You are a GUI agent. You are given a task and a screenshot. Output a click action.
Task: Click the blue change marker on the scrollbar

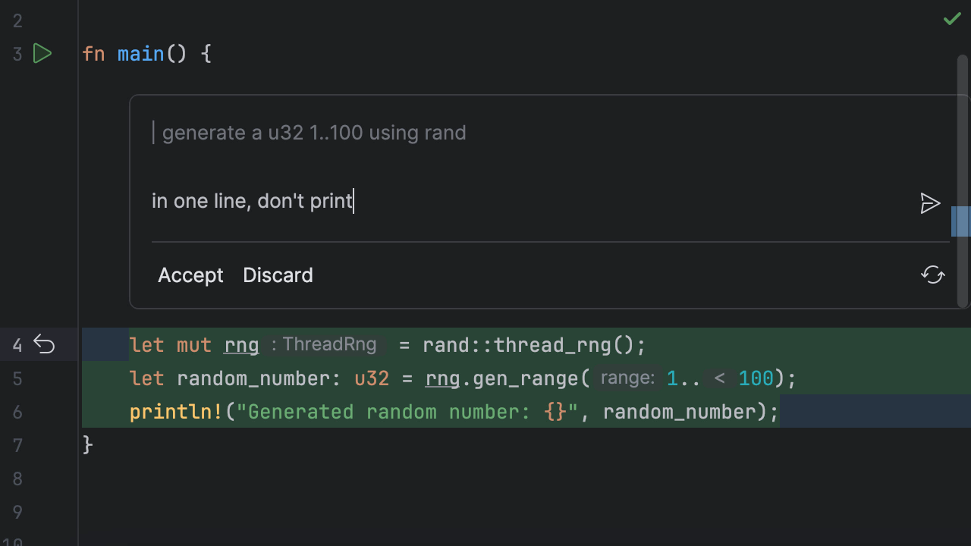point(960,221)
